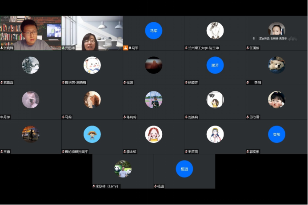Select 元留华's live video tile

coord(92,32)
